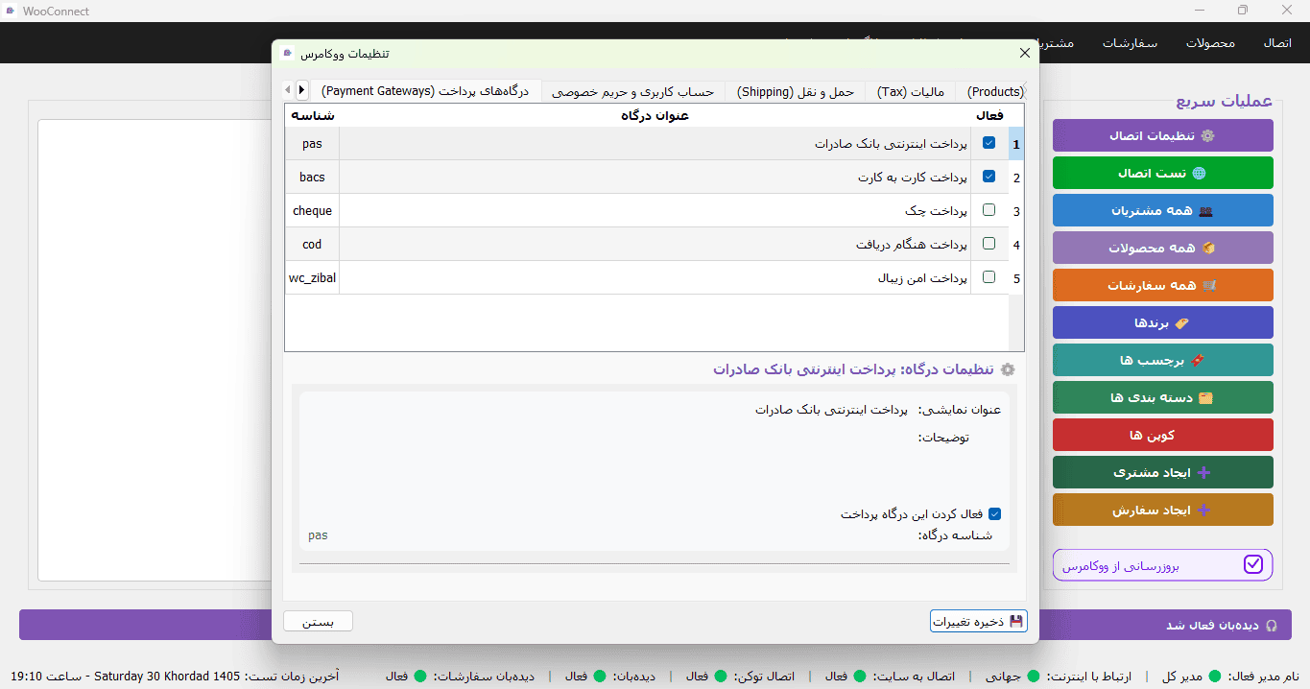Image resolution: width=1310 pixels, height=689 pixels.
Task: Click the box icon on All Products button
Action: [1208, 249]
